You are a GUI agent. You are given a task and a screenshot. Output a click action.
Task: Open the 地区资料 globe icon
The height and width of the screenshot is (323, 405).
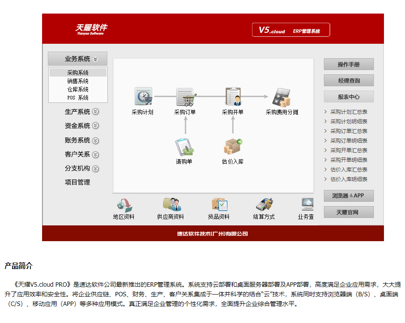coord(124,205)
